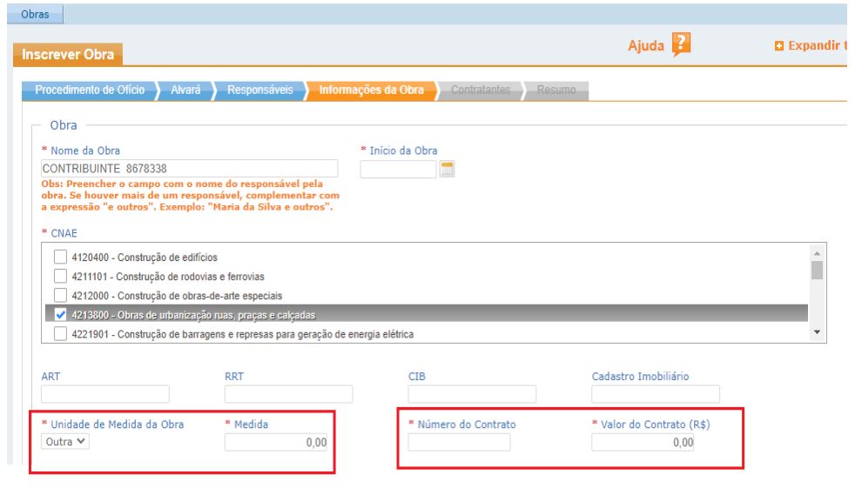This screenshot has width=855, height=495.
Task: Open the Alvará step
Action: pos(185,90)
